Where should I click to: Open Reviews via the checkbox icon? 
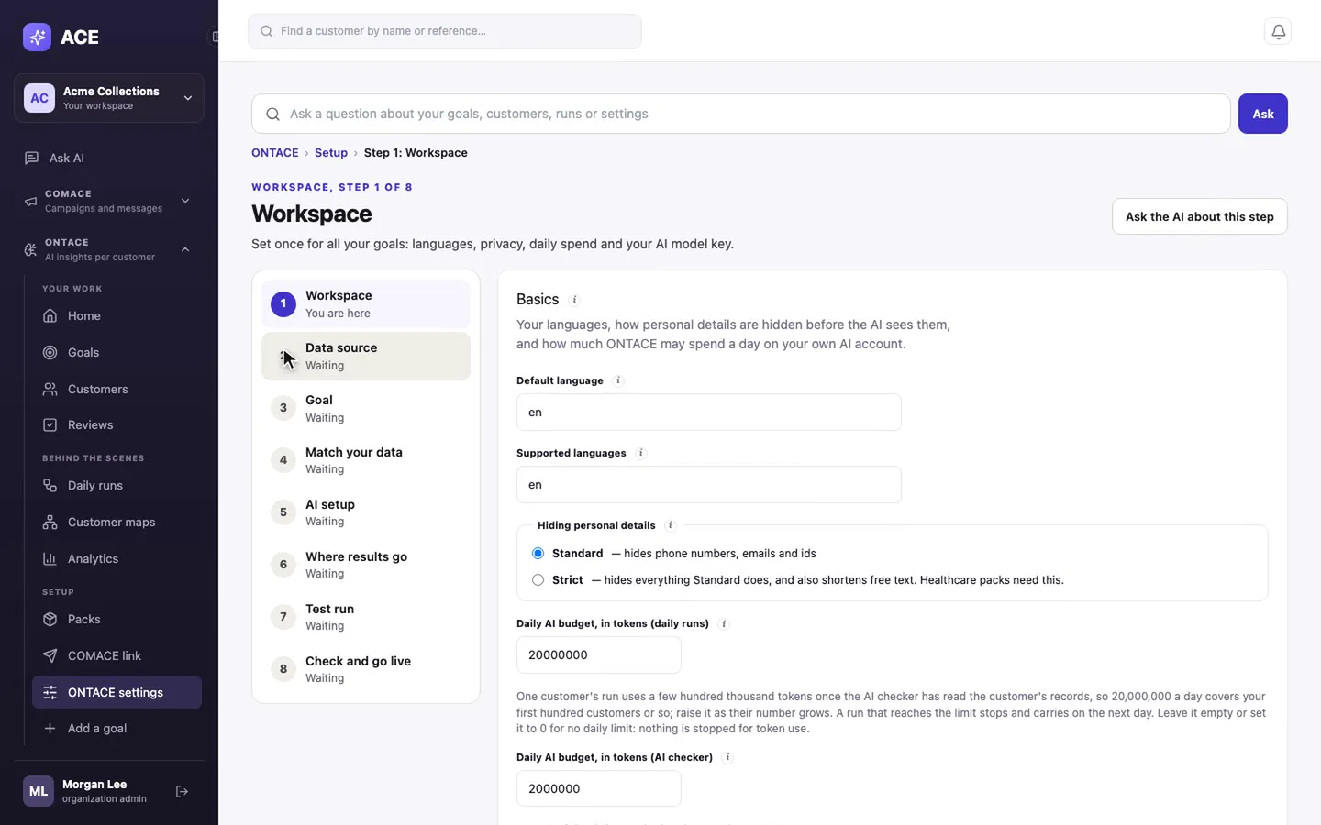[x=50, y=424]
